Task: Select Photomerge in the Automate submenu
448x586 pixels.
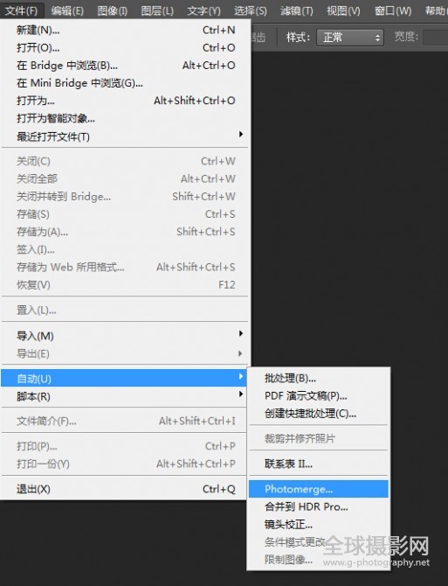Action: [319, 489]
